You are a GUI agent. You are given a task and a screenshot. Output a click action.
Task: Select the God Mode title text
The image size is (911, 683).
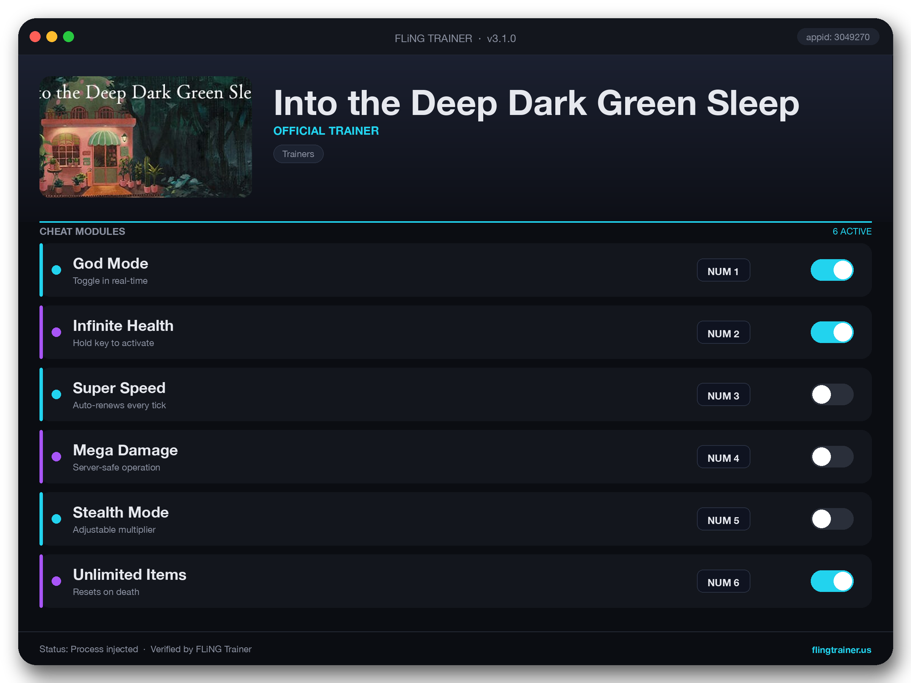(x=110, y=263)
